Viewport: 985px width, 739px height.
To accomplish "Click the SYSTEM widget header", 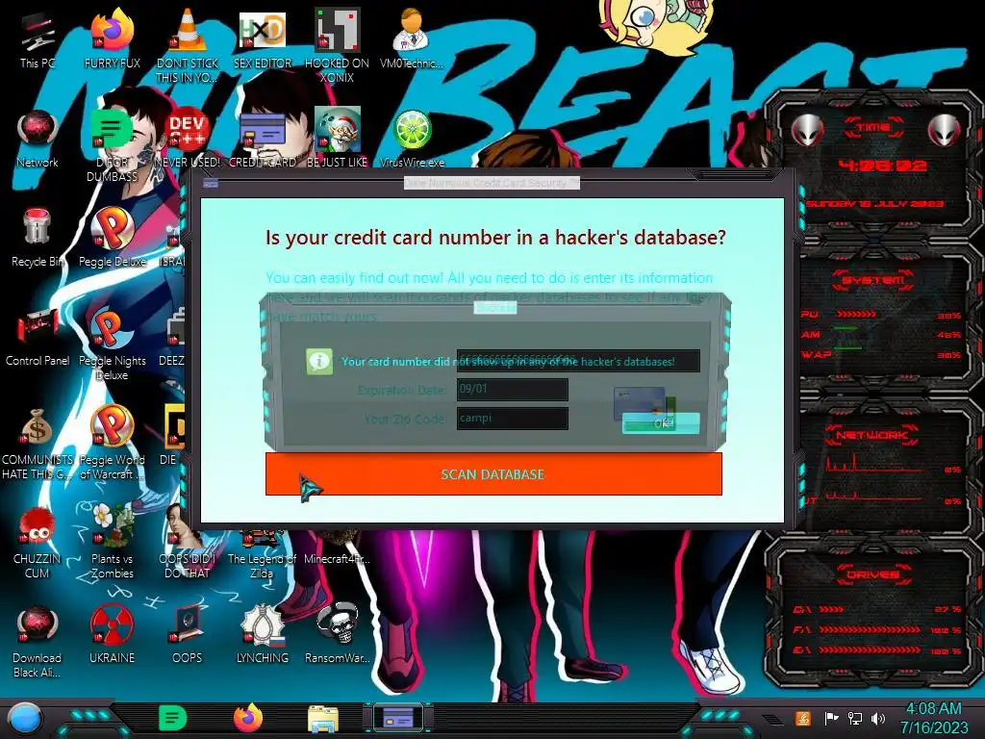I will 872,280.
